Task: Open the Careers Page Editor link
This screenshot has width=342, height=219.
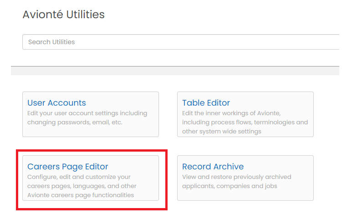Action: point(67,167)
